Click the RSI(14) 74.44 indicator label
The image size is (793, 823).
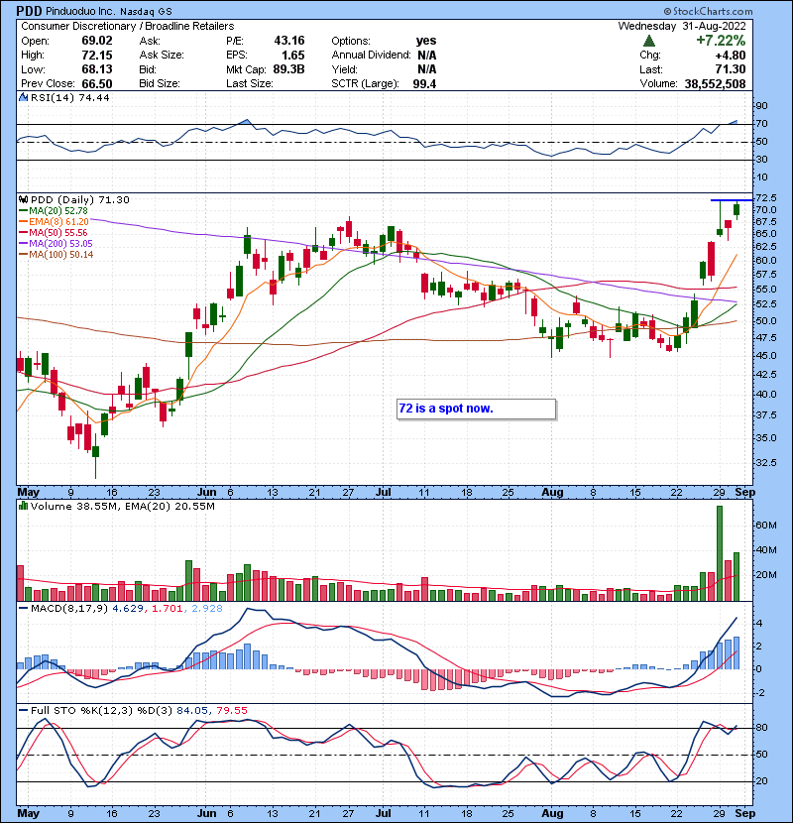pyautogui.click(x=69, y=97)
